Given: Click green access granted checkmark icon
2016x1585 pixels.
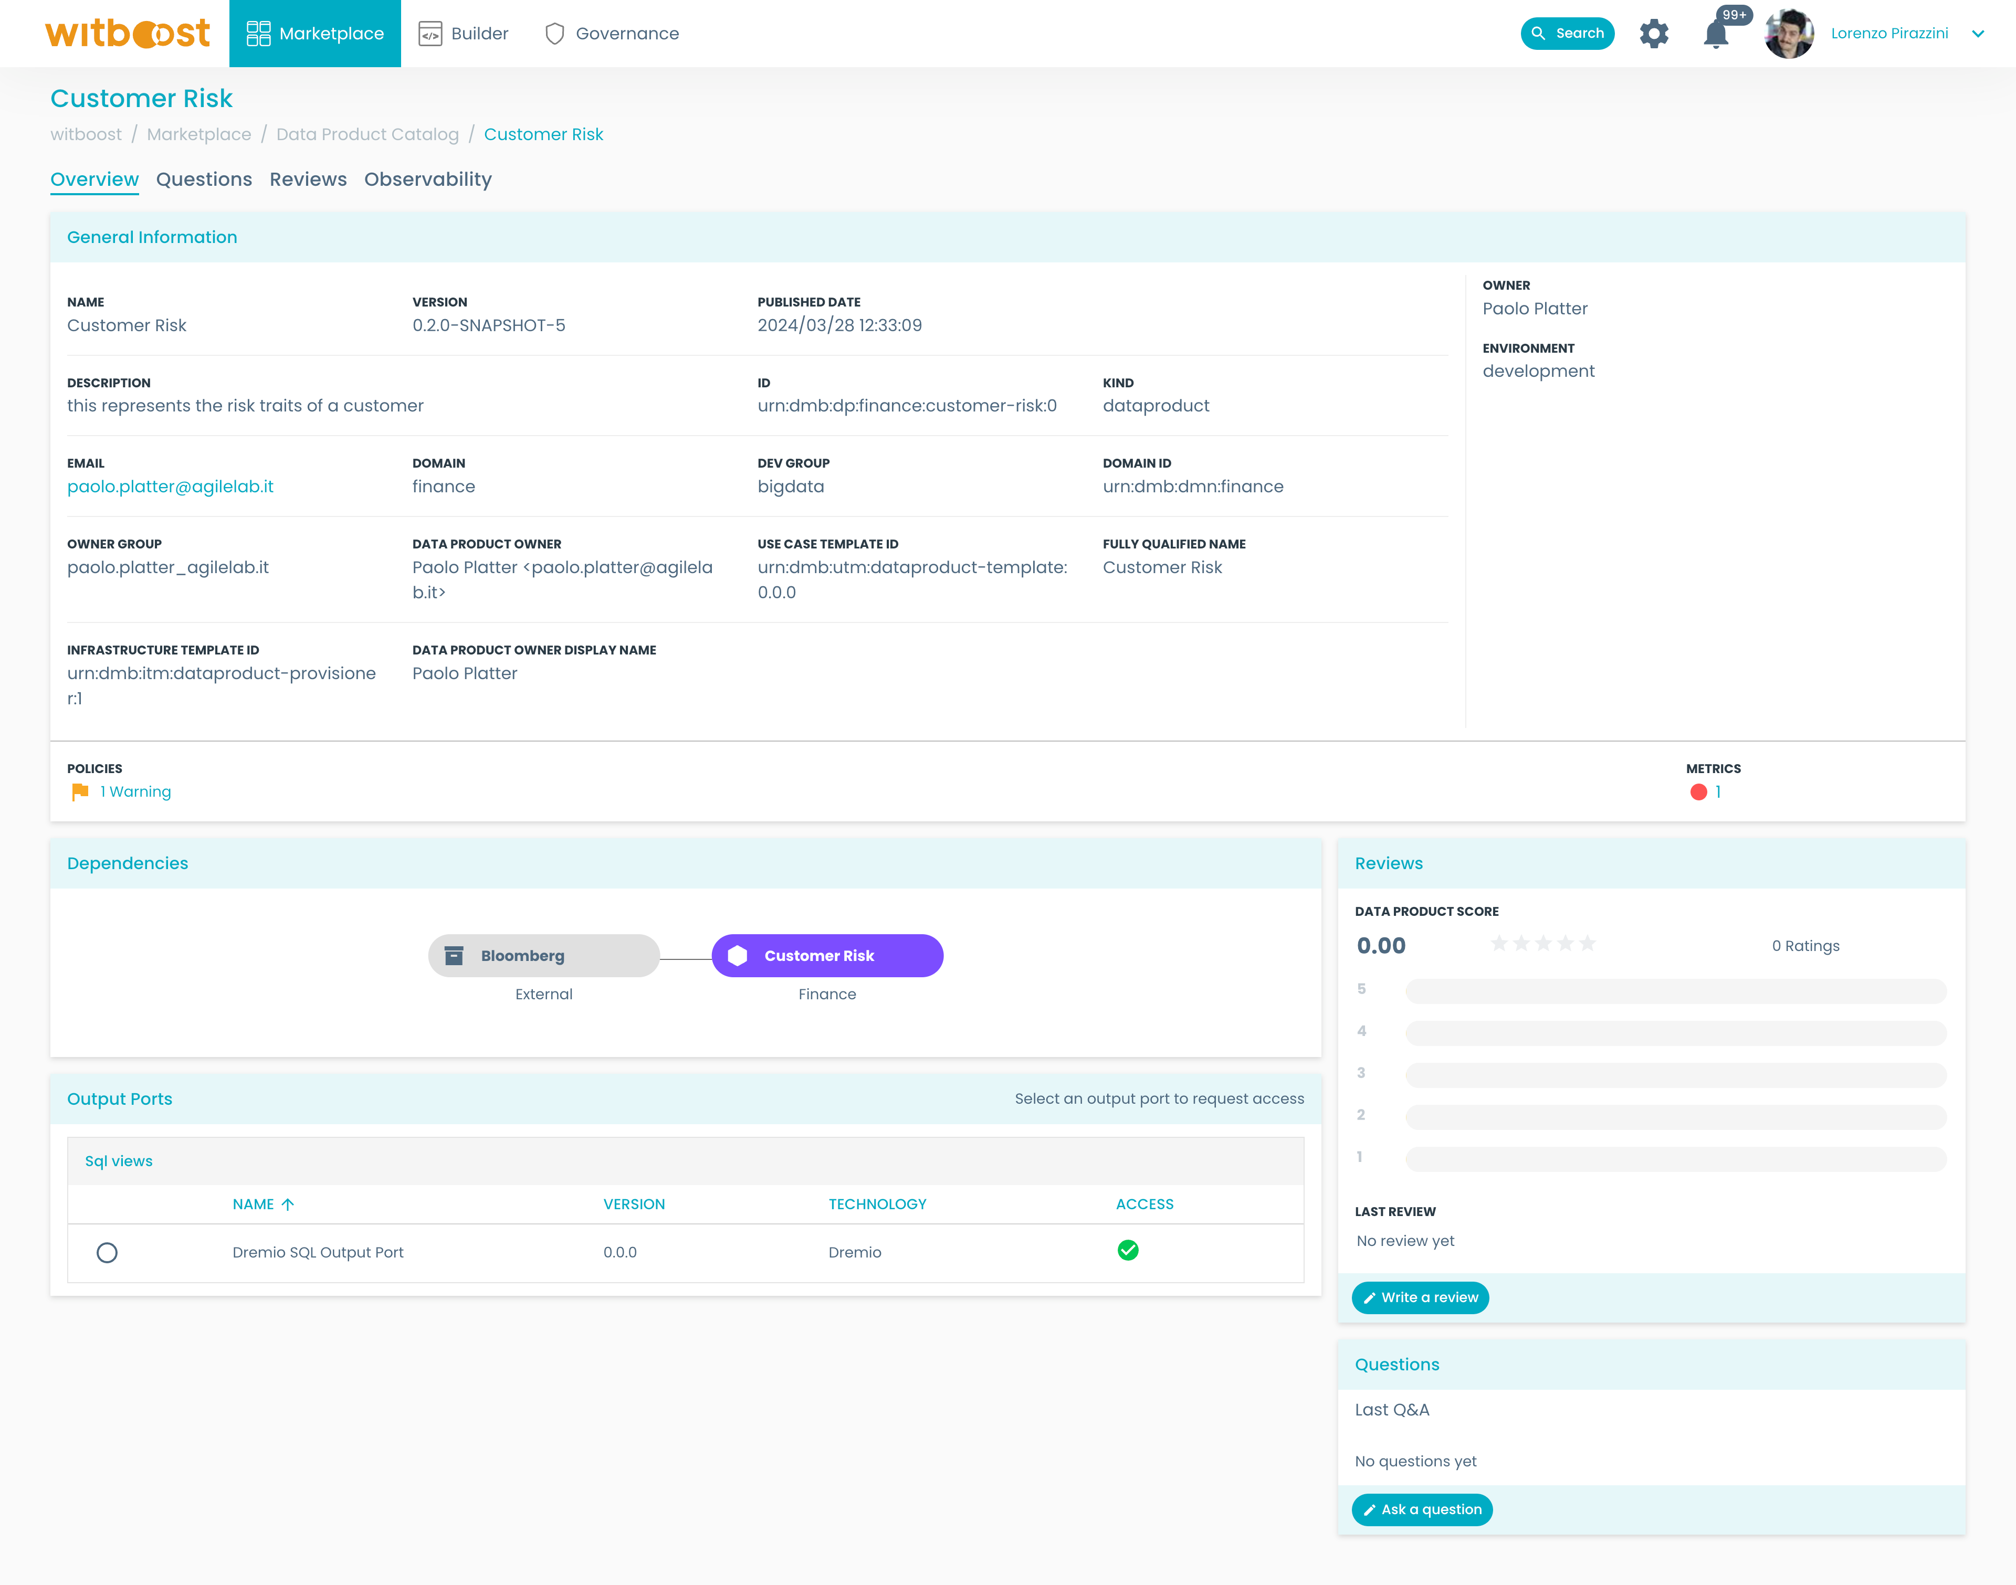Looking at the screenshot, I should 1128,1250.
